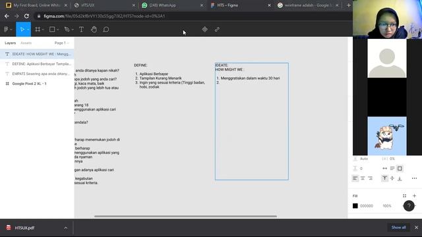Set text resizing to auto height
This screenshot has height=237, width=422.
click(x=392, y=169)
